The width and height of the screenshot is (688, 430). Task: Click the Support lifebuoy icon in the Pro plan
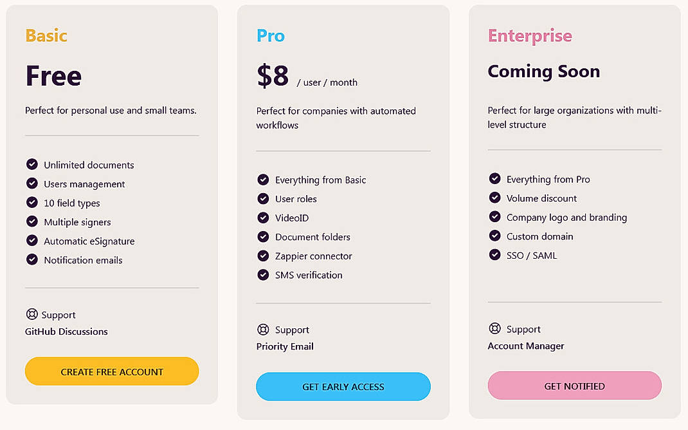(x=263, y=329)
